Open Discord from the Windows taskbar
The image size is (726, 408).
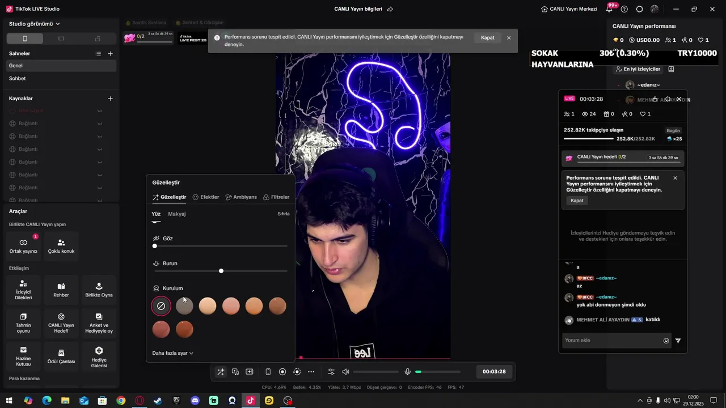click(x=195, y=401)
